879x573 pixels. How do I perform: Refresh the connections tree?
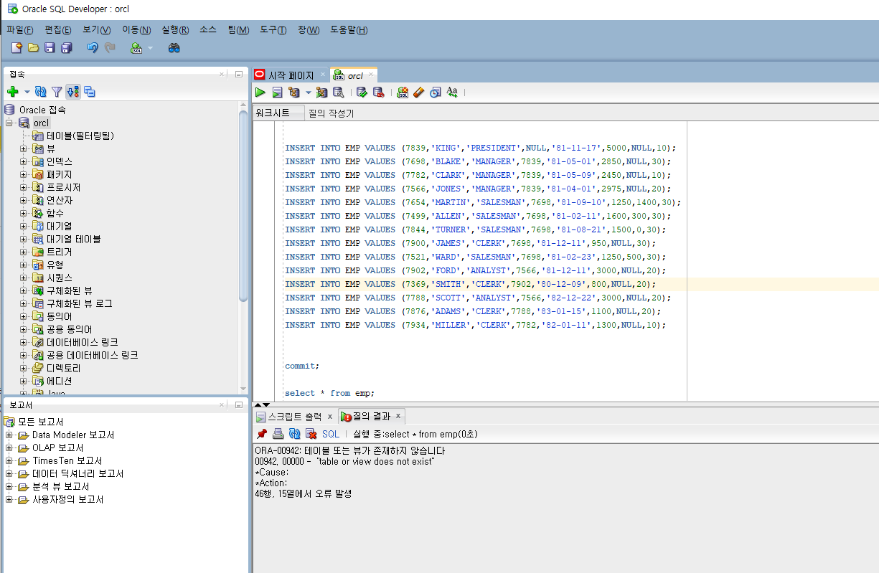tap(41, 92)
